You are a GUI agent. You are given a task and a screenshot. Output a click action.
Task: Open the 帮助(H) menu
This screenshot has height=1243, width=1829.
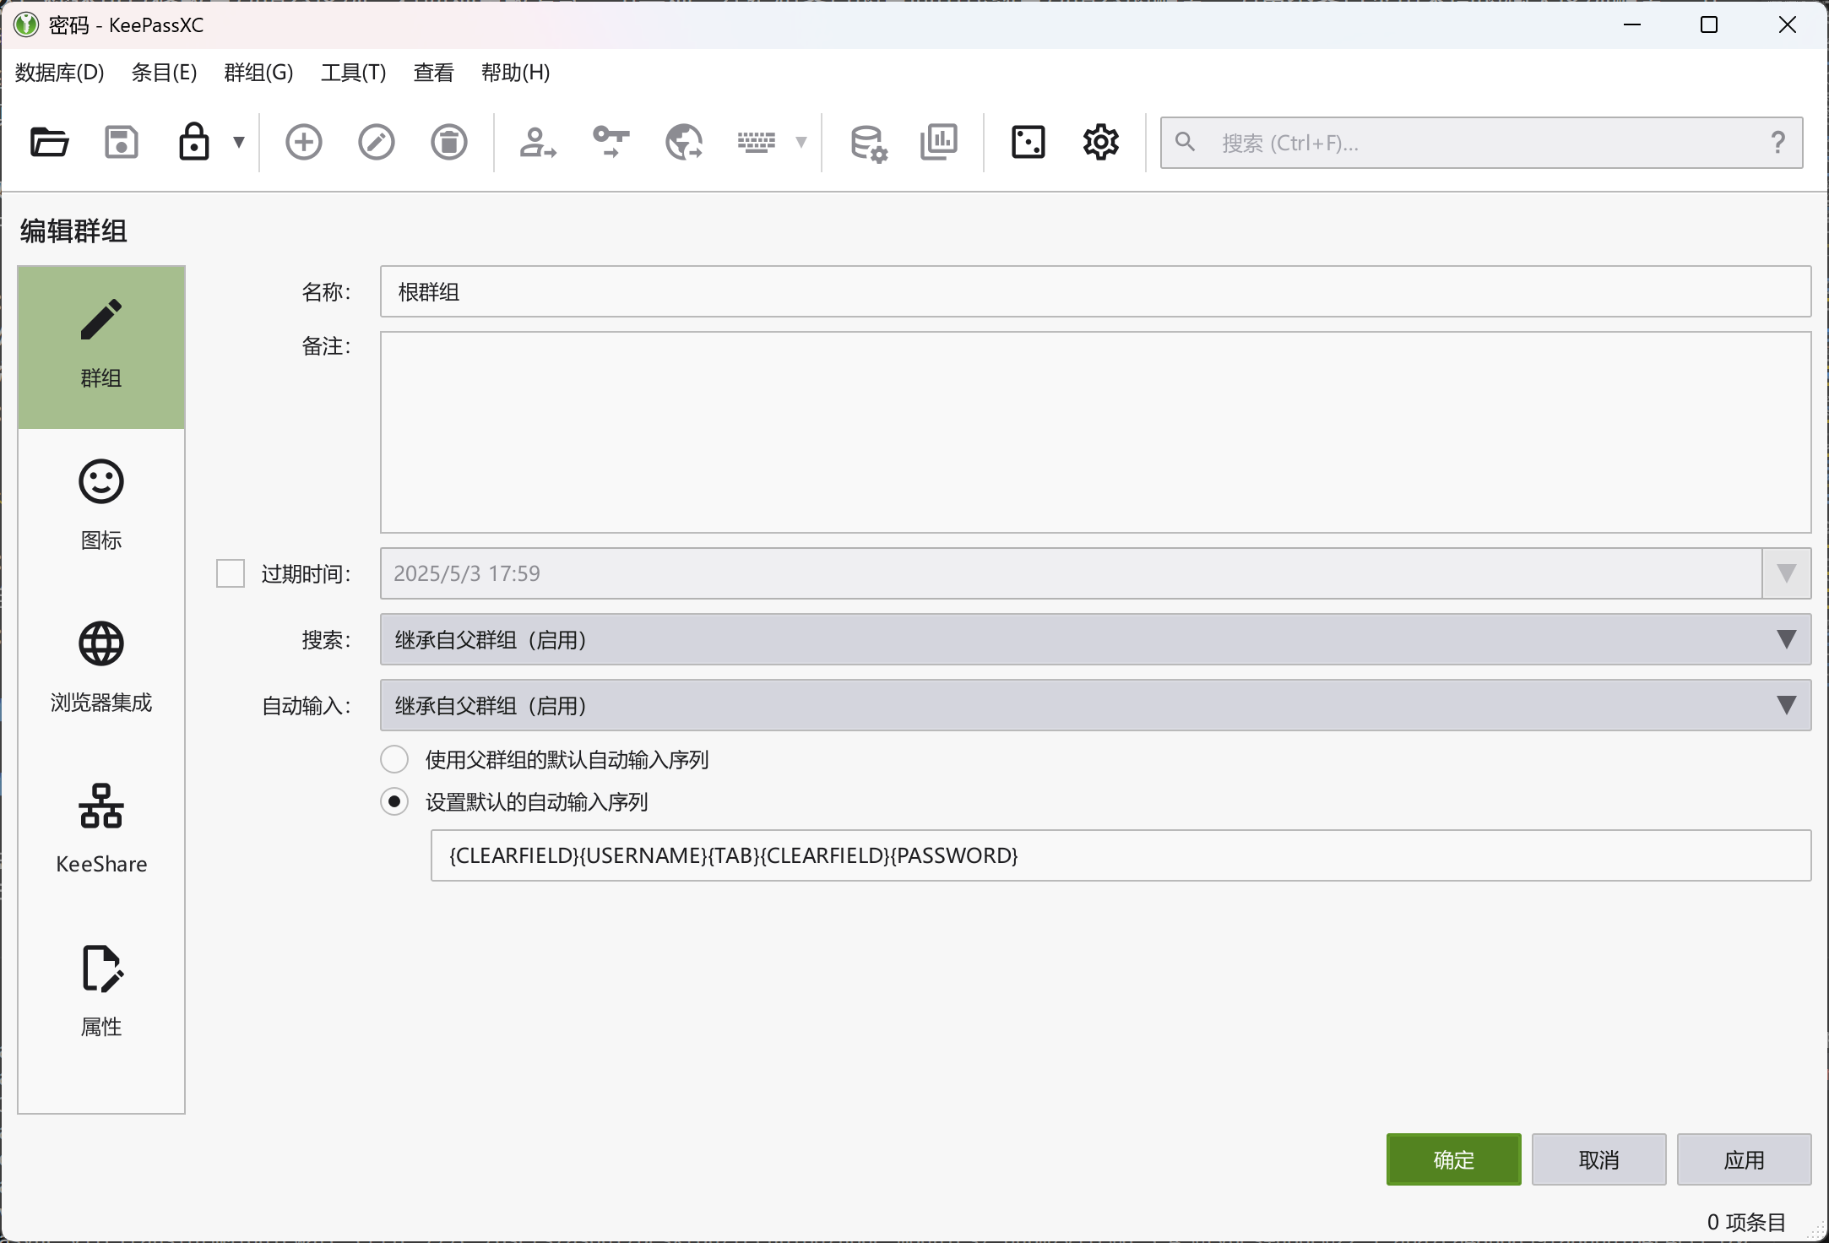tap(515, 73)
